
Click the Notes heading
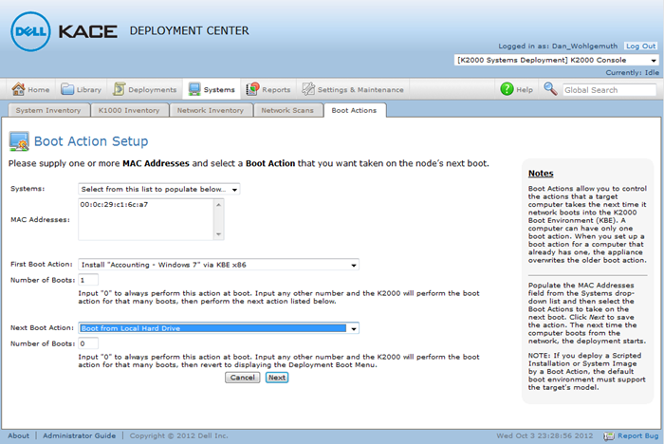point(541,174)
